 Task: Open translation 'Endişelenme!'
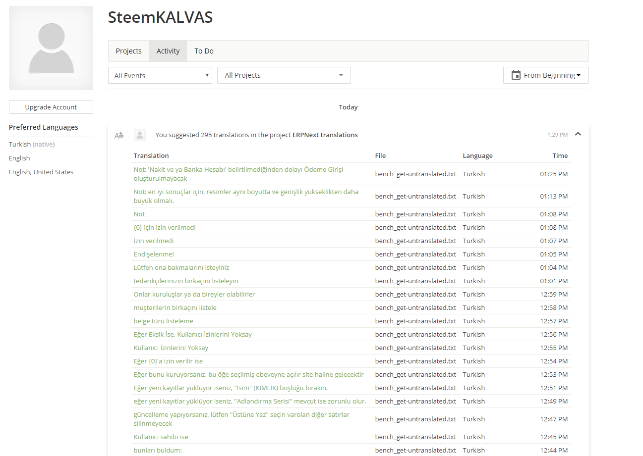pyautogui.click(x=154, y=254)
